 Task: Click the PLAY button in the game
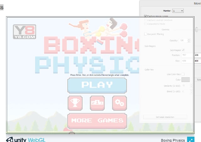pyautogui.click(x=97, y=85)
